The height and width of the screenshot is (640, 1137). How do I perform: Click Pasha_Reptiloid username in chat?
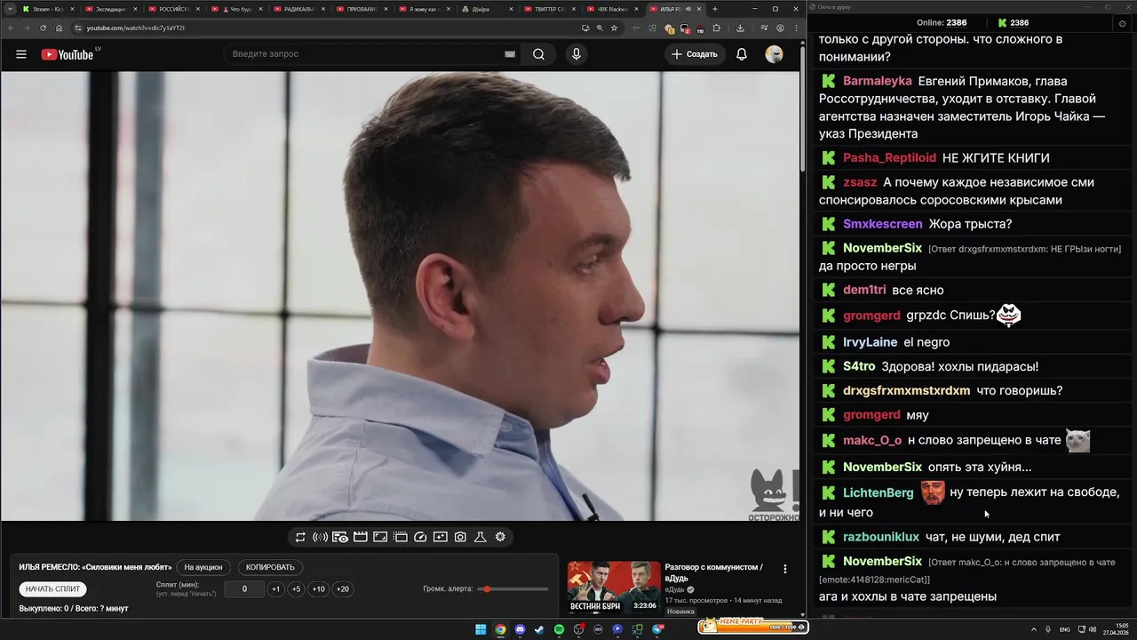coord(889,157)
